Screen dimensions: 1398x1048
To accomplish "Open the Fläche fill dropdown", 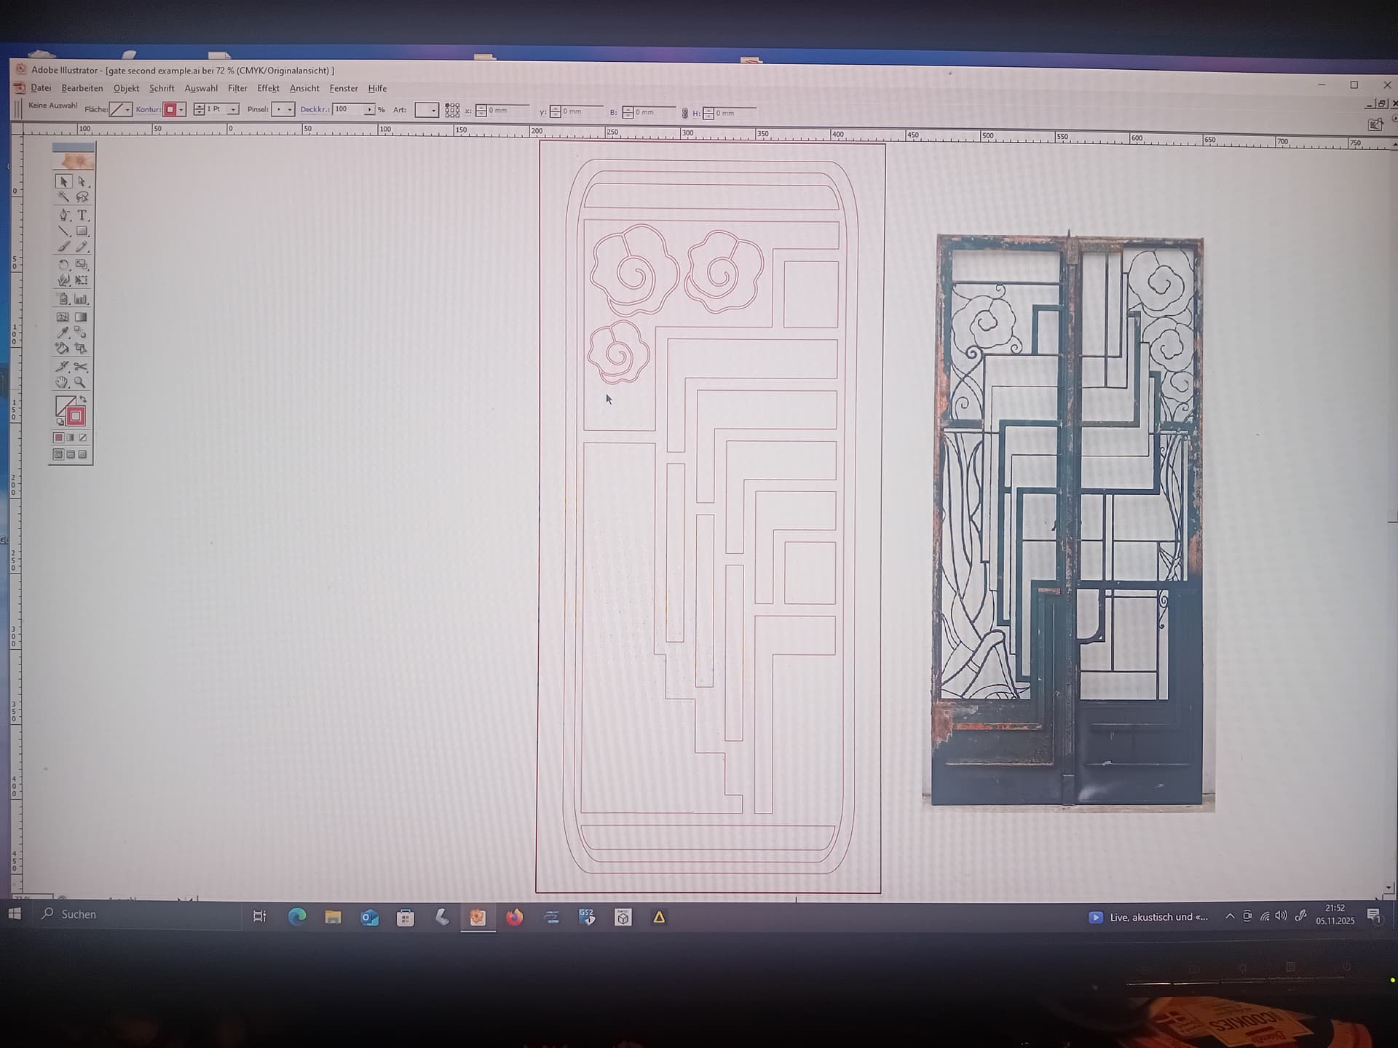I will point(128,109).
